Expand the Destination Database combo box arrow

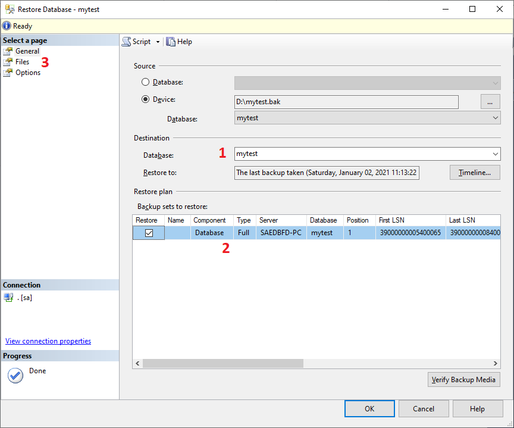[x=496, y=154]
